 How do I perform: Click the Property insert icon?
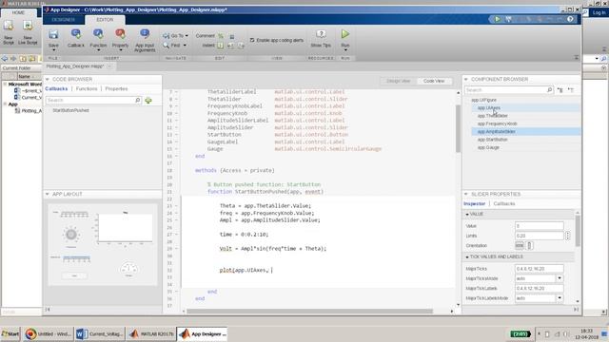(x=120, y=34)
